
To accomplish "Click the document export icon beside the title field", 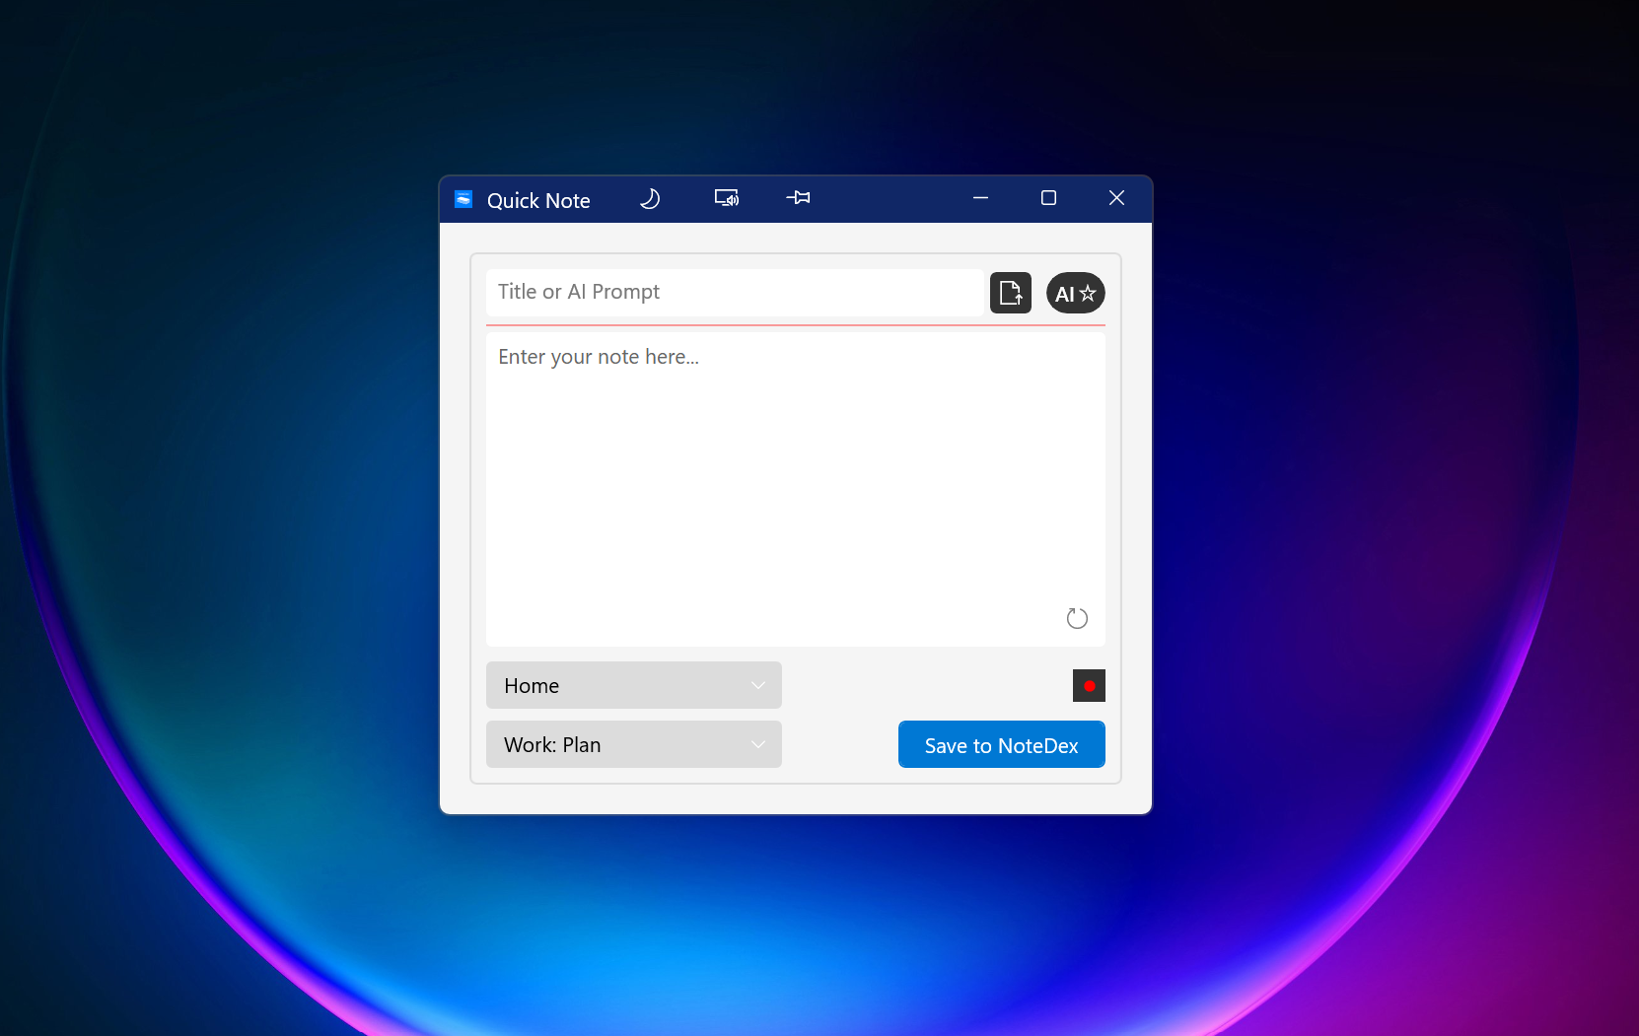I will coord(1011,293).
